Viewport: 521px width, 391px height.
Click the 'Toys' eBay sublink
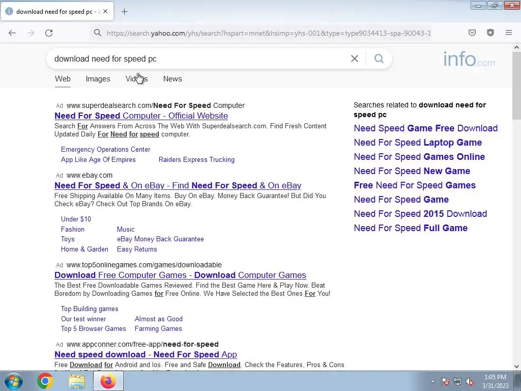(x=68, y=239)
